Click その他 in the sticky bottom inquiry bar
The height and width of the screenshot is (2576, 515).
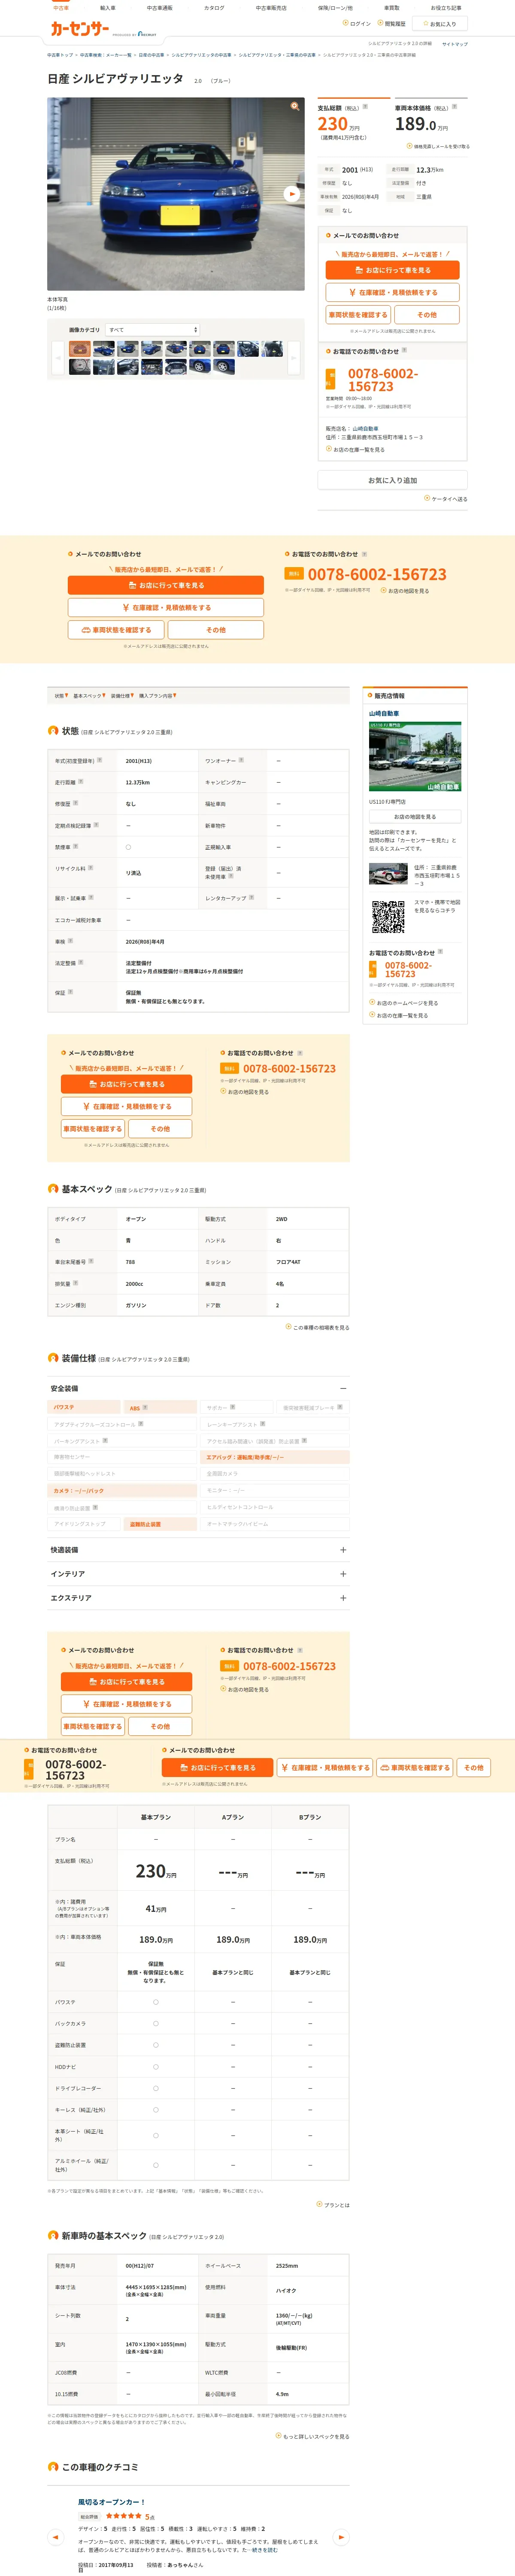[x=474, y=1767]
